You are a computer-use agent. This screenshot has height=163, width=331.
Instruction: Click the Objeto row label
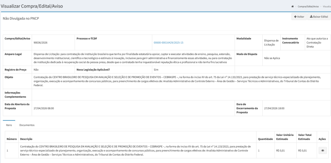click(9, 77)
